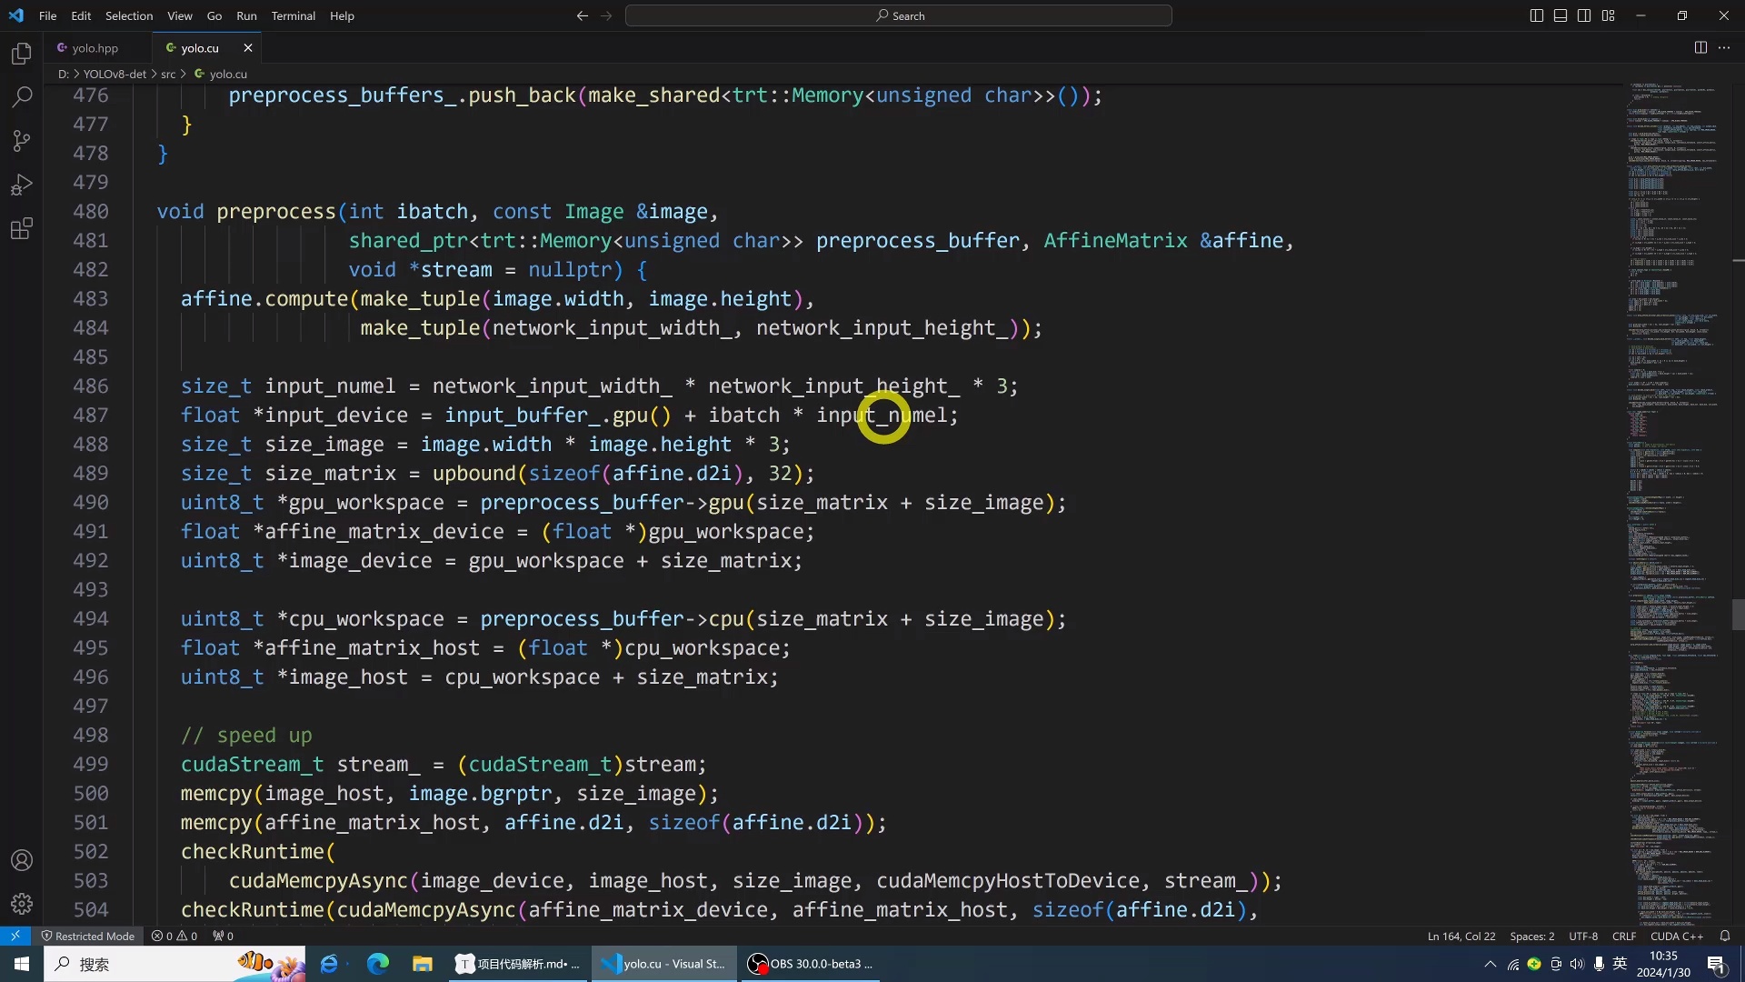Toggle Secondary Side Bar layout button
This screenshot has width=1745, height=982.
[x=1584, y=15]
